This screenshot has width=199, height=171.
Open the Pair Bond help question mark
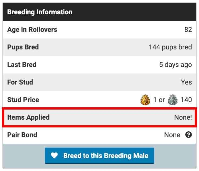[189, 135]
